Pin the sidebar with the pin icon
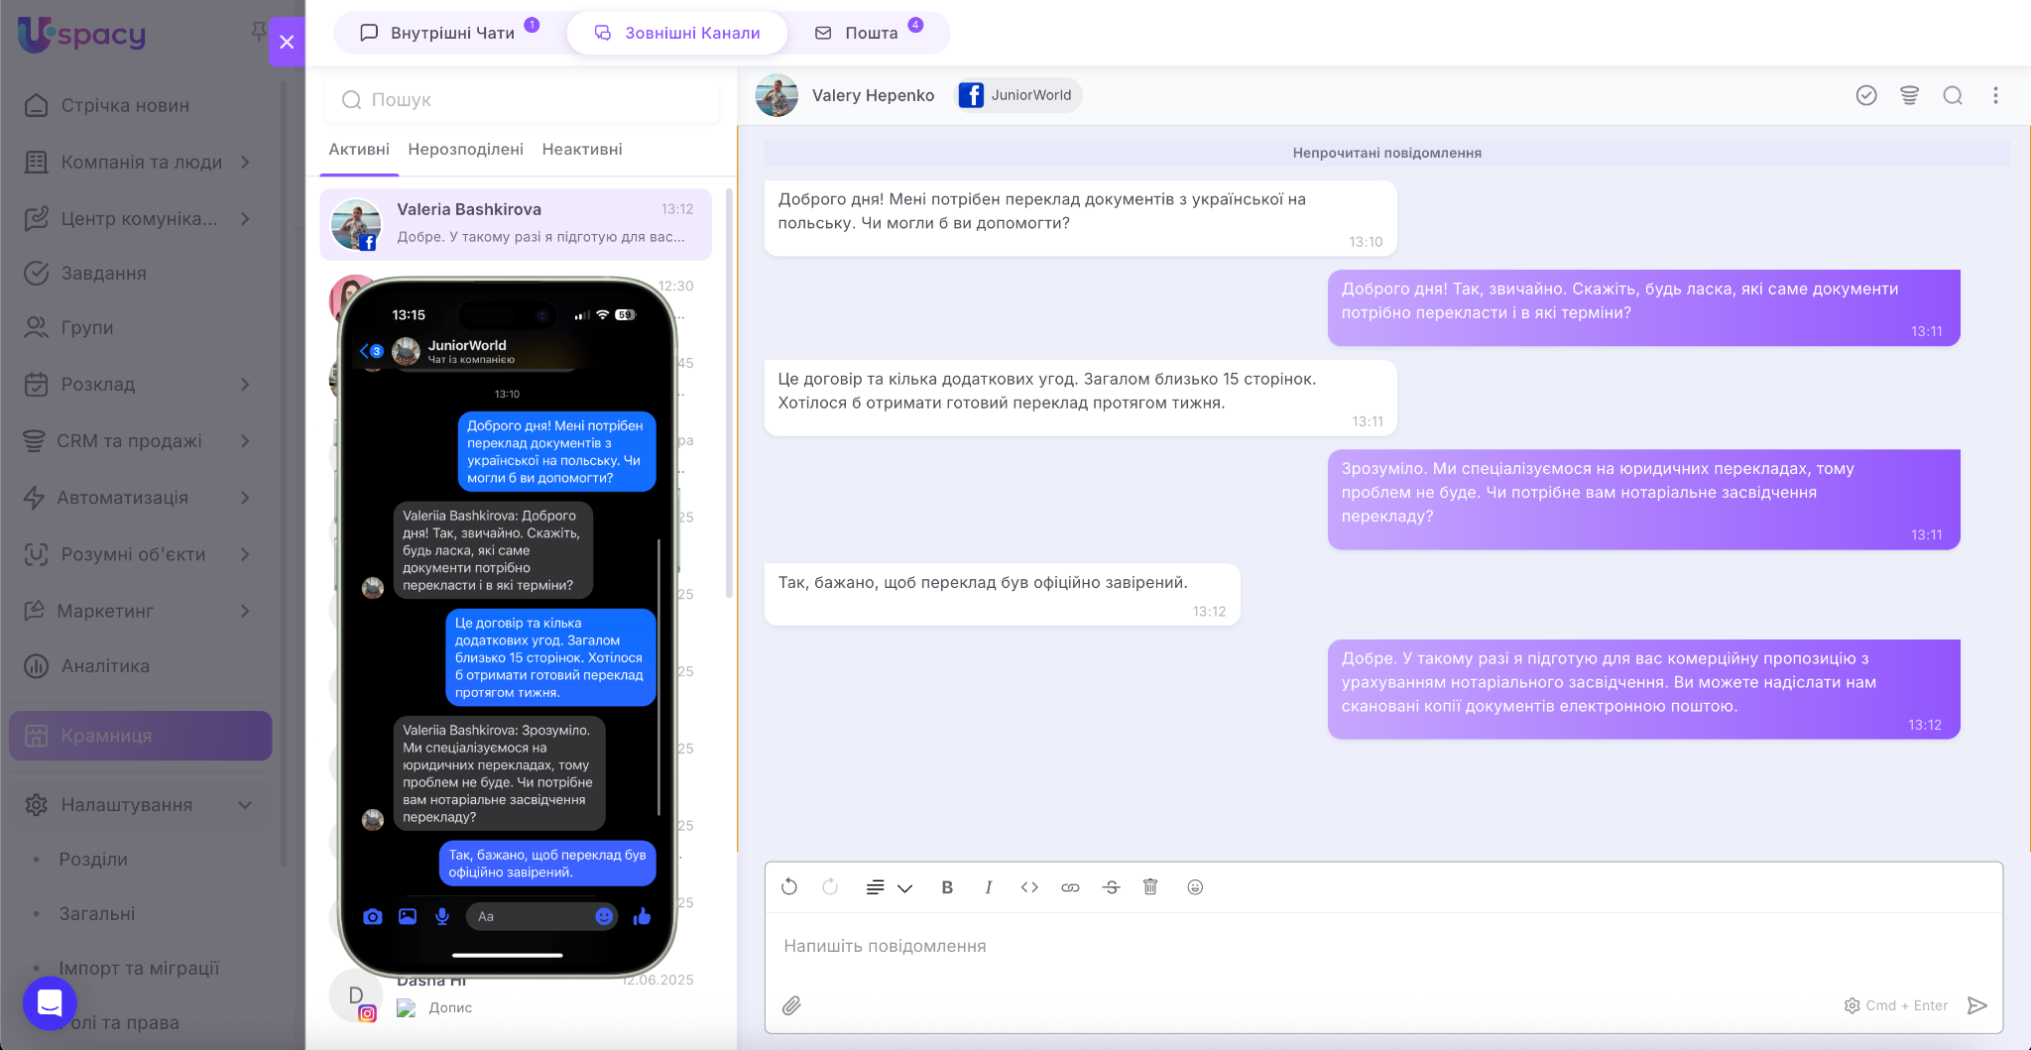 (x=258, y=32)
